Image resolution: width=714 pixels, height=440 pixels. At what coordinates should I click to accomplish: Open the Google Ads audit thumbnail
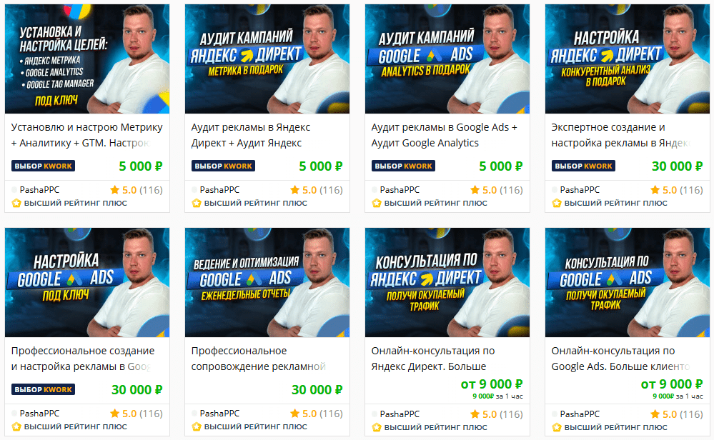[x=447, y=59]
